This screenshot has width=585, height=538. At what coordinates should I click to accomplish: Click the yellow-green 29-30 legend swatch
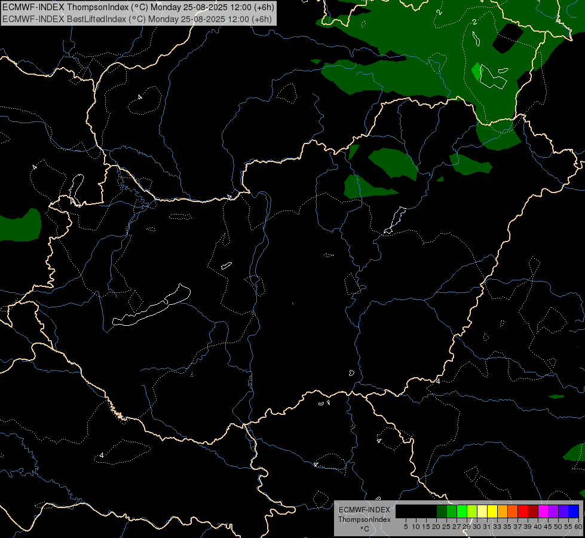(x=472, y=511)
